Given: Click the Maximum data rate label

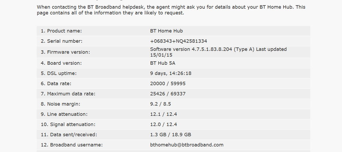Looking at the screenshot, I should point(68,94).
